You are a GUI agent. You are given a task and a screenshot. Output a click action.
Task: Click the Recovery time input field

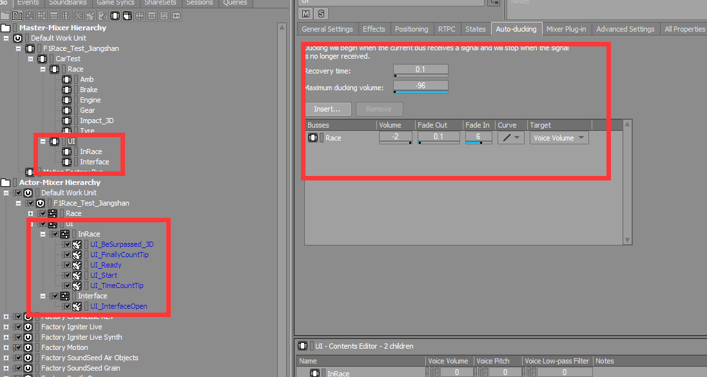point(421,70)
